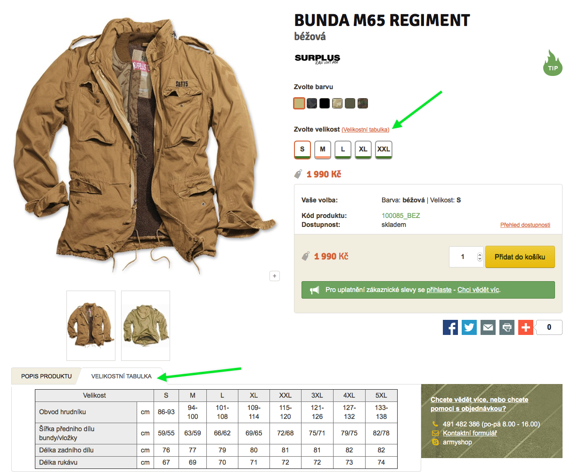Open VELIKOSTNÍ TABULKA tab
Image resolution: width=571 pixels, height=476 pixels.
122,376
